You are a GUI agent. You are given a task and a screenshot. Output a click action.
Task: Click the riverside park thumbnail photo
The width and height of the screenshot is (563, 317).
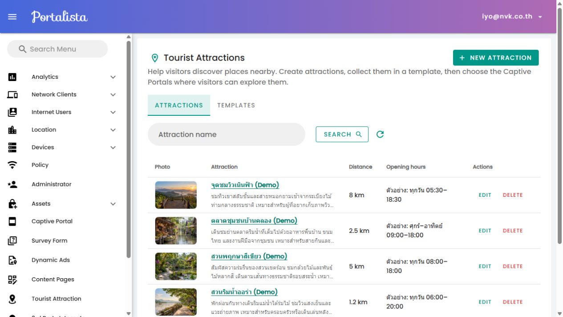pyautogui.click(x=176, y=302)
